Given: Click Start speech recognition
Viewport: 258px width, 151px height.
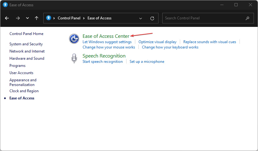Looking at the screenshot, I should (x=103, y=62).
